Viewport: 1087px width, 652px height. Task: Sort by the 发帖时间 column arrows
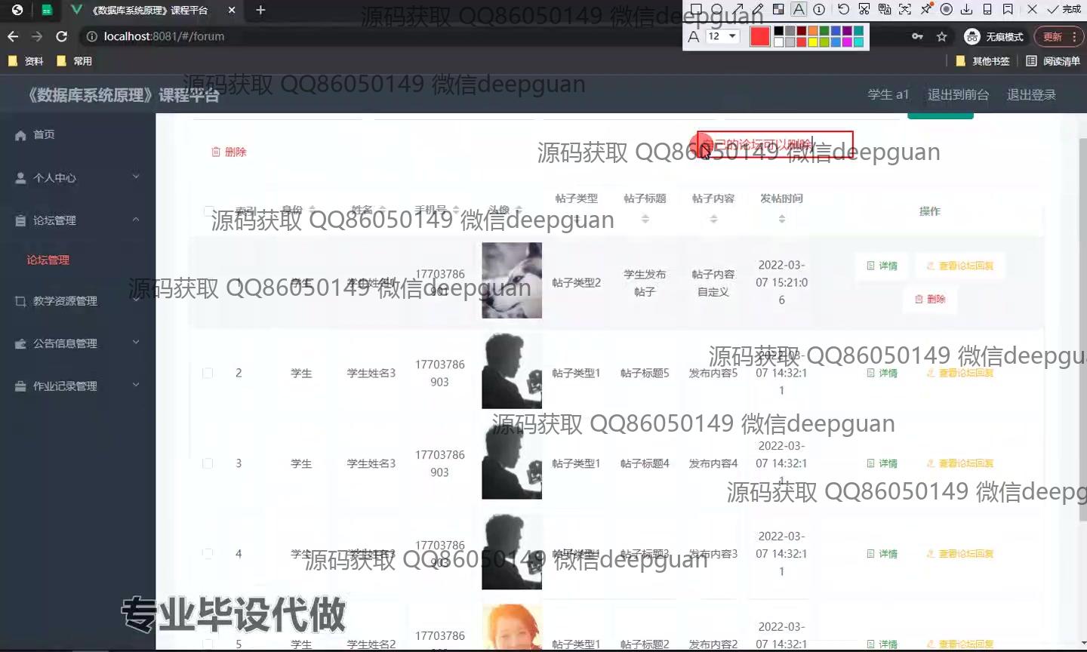pos(781,219)
